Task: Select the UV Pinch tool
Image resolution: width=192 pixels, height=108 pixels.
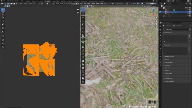Action: [x=3, y=47]
